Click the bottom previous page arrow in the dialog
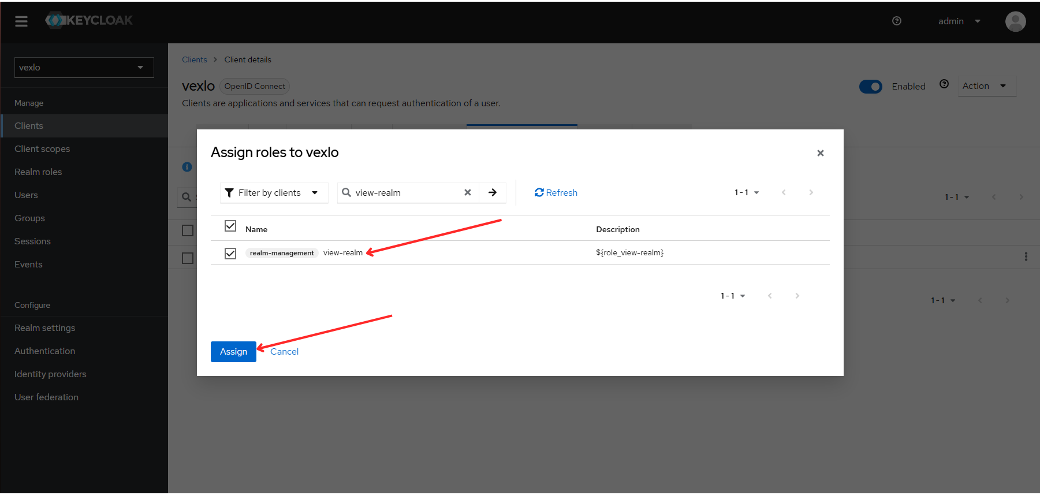This screenshot has height=495, width=1040. click(x=770, y=296)
